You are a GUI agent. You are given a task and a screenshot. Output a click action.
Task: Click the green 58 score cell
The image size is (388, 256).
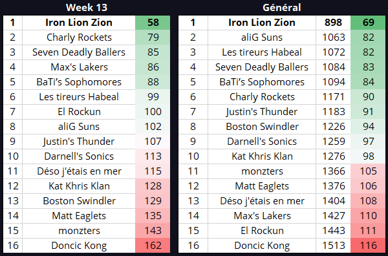153,23
